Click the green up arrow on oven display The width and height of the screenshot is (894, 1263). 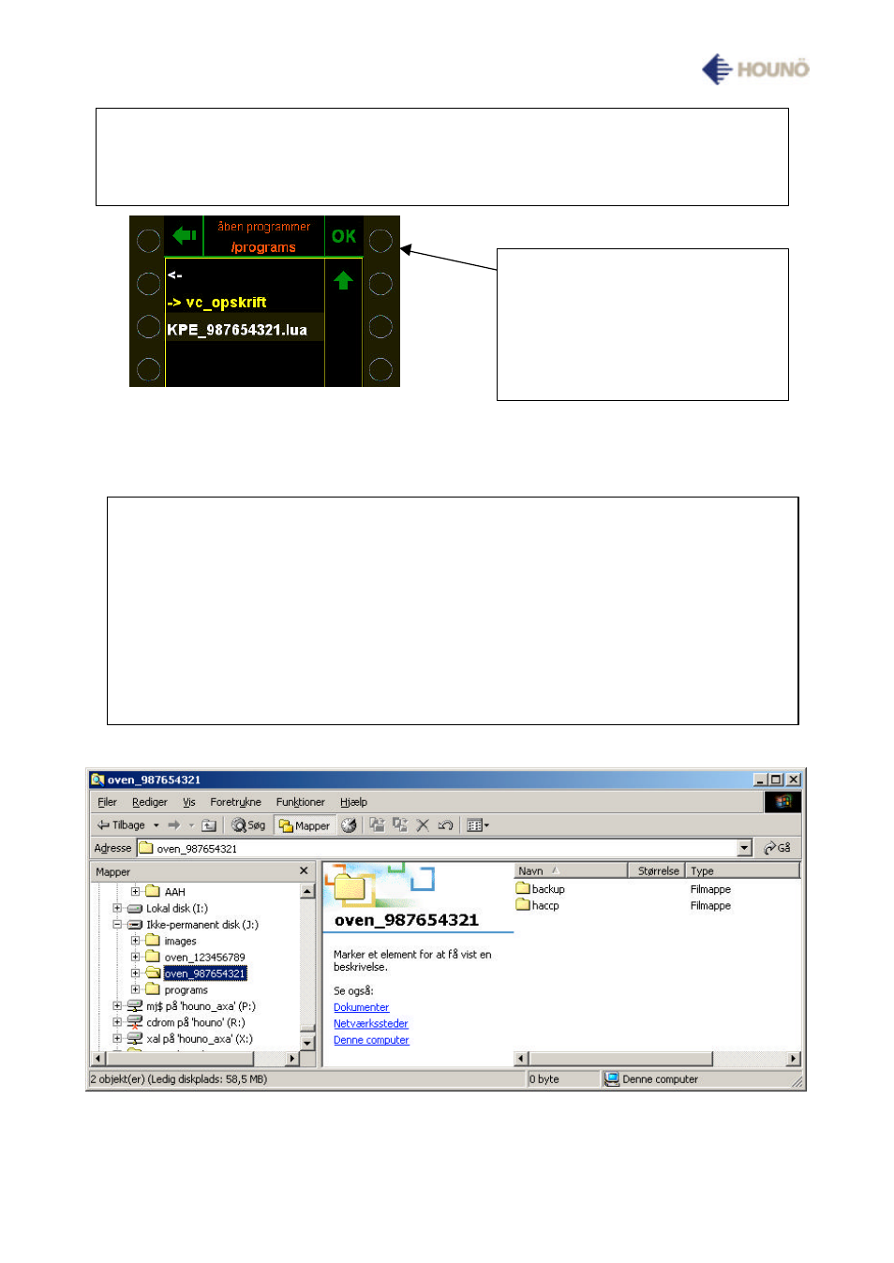(343, 280)
